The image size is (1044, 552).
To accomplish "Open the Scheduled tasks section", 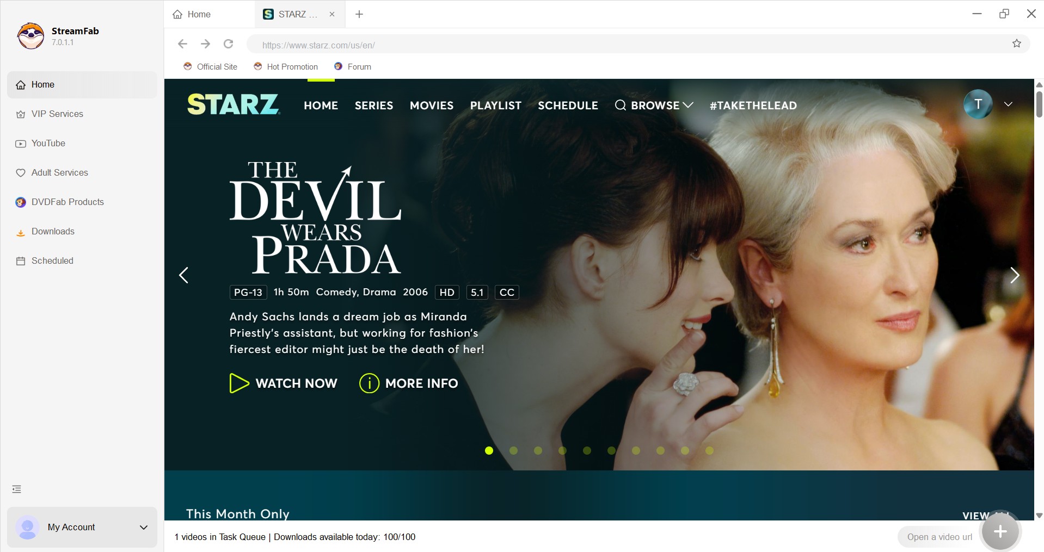I will coord(52,261).
